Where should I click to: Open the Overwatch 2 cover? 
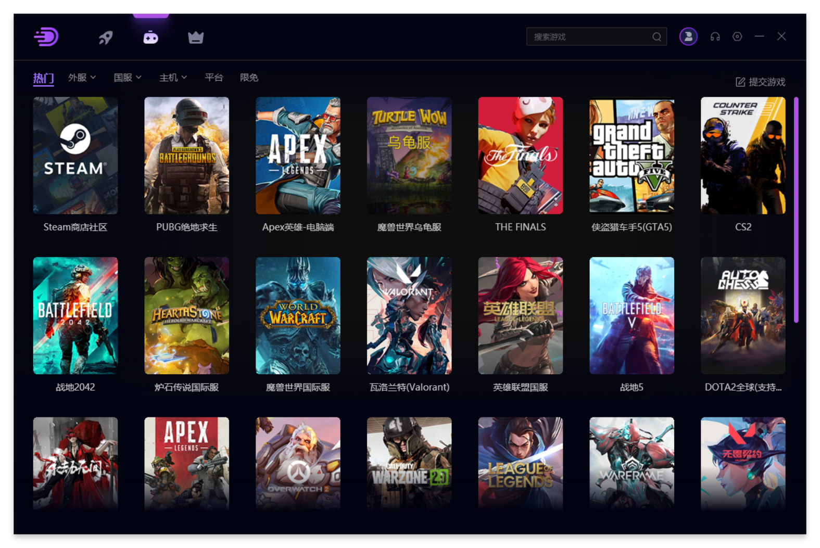298,464
